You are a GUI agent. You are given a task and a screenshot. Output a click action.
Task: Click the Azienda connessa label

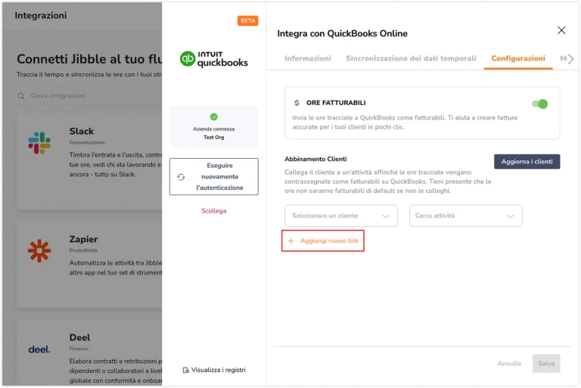point(214,129)
